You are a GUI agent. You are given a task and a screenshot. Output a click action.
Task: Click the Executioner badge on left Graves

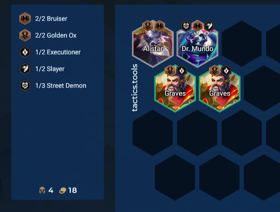(182, 70)
